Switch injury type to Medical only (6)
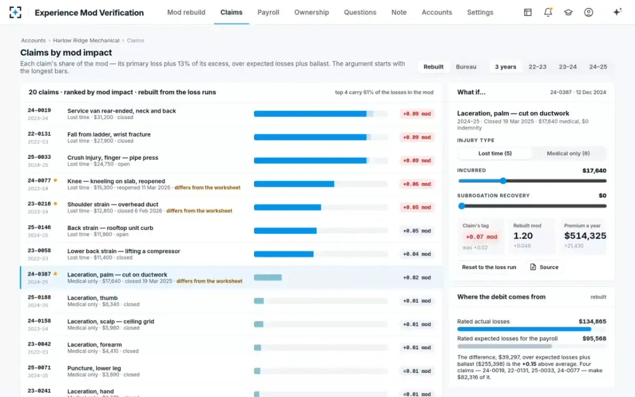The height and width of the screenshot is (397, 635). tap(568, 154)
